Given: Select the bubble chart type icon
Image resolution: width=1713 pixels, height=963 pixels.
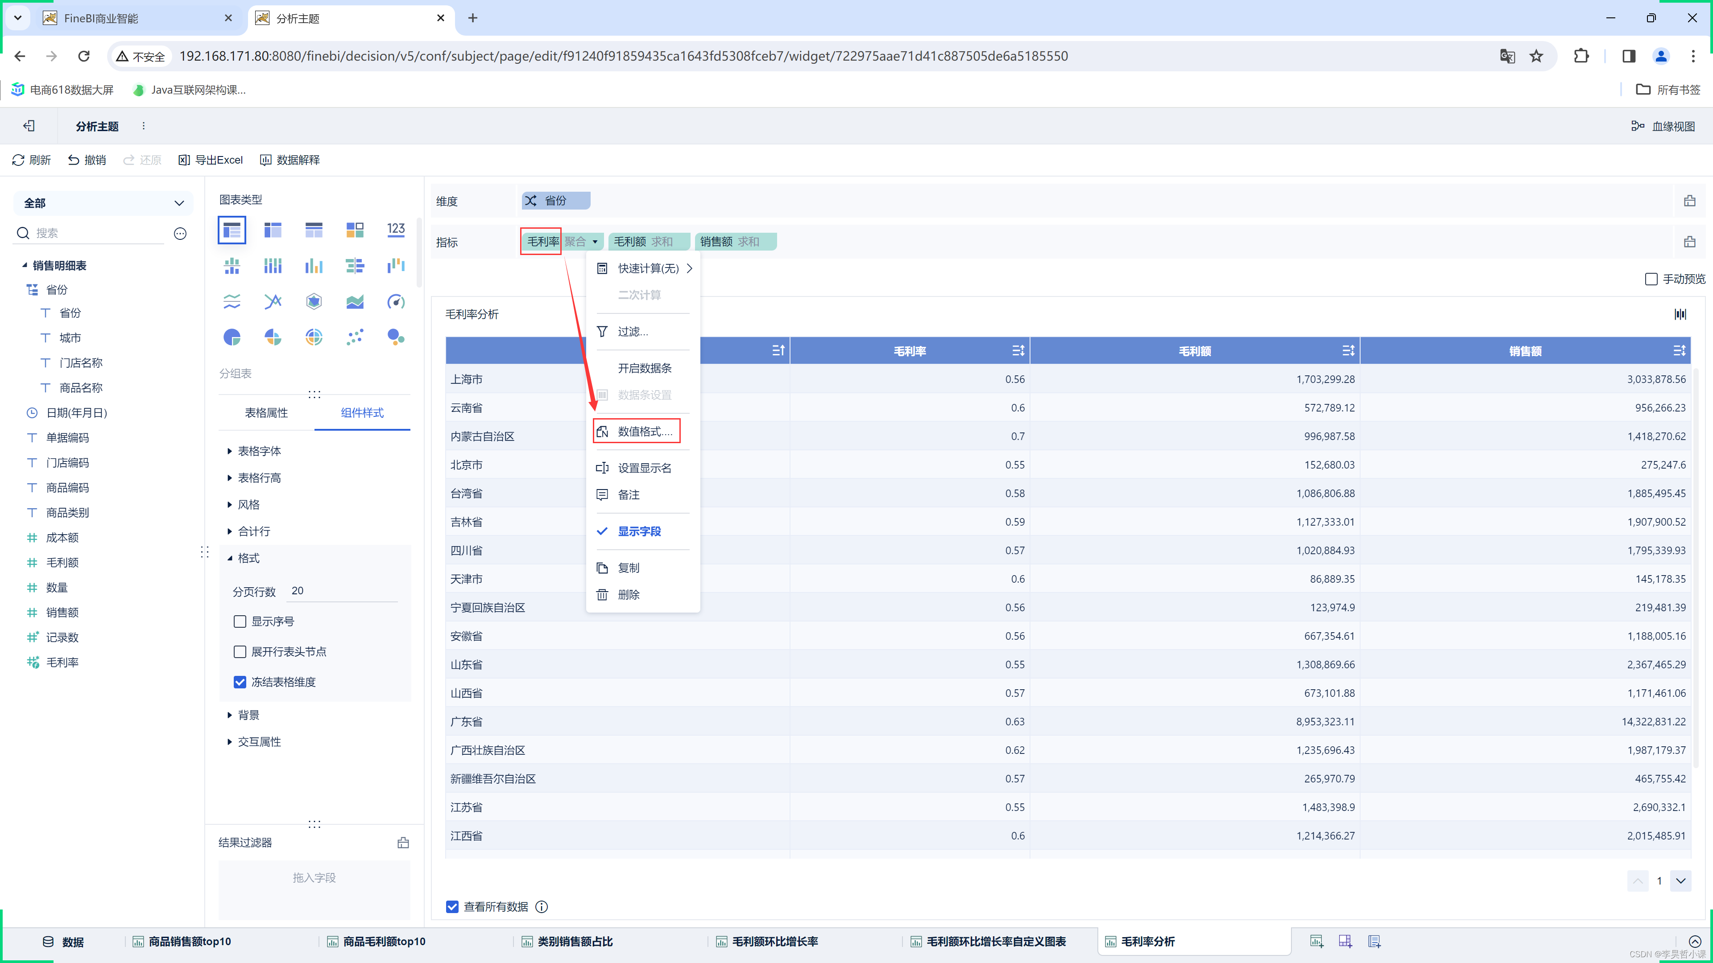Looking at the screenshot, I should (396, 337).
